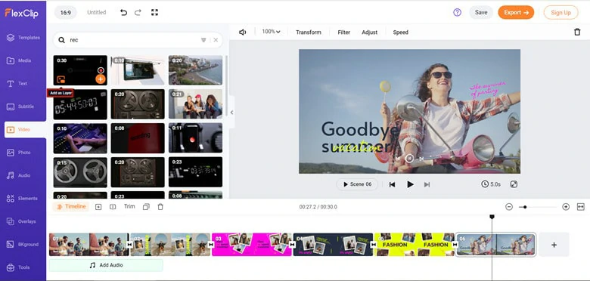Image resolution: width=590 pixels, height=281 pixels.
Task: Click the Save button
Action: click(481, 12)
